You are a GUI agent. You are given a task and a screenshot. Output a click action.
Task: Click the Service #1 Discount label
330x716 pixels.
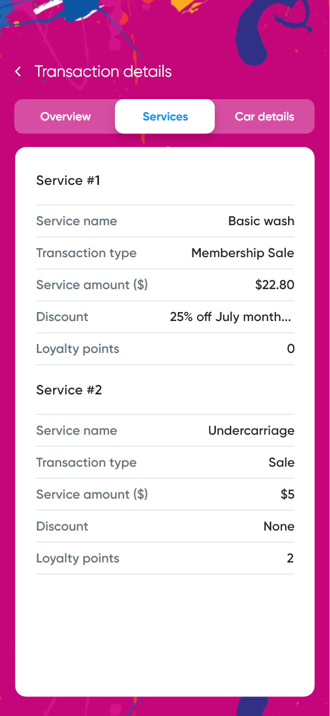(x=62, y=317)
